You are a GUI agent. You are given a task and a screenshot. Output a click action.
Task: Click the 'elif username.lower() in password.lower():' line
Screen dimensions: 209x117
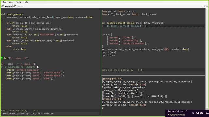click(34, 29)
